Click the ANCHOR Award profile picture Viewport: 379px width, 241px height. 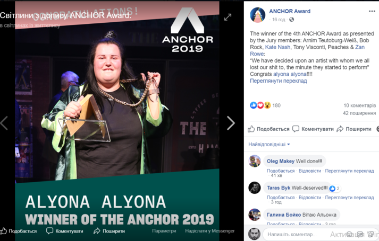(x=258, y=15)
